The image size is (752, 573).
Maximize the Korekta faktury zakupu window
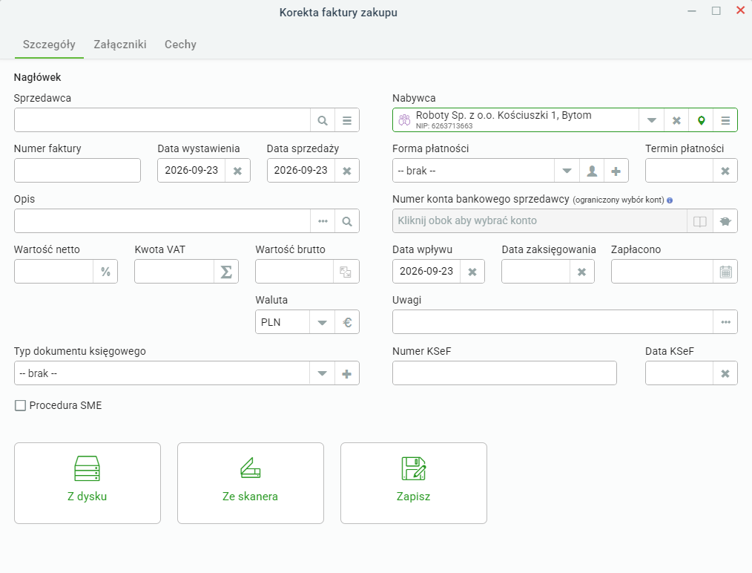pyautogui.click(x=716, y=10)
